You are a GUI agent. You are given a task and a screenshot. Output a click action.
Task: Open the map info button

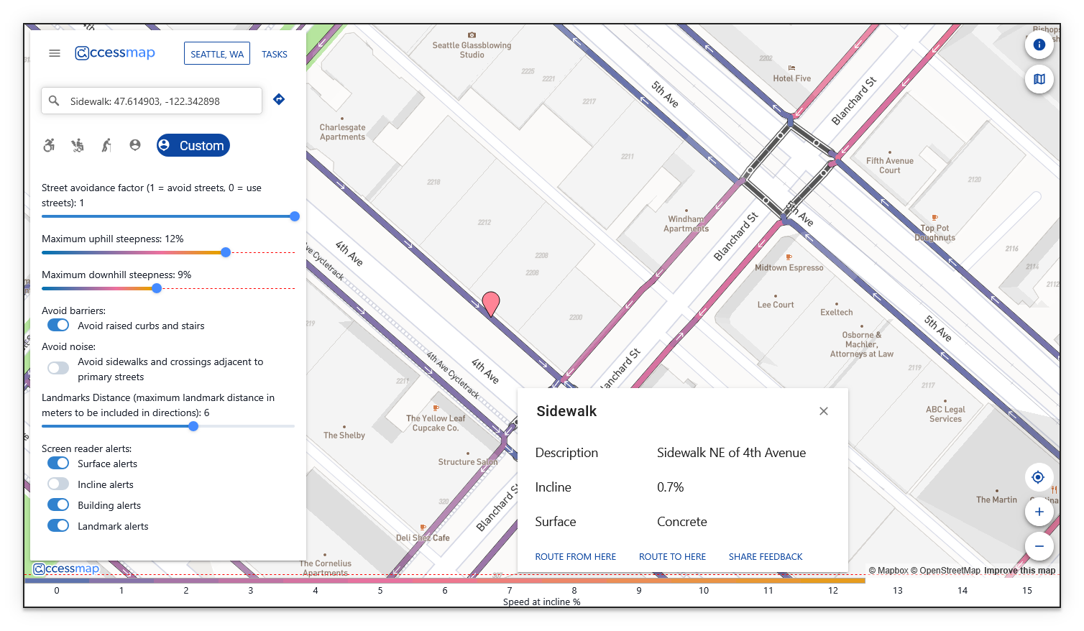coord(1039,45)
